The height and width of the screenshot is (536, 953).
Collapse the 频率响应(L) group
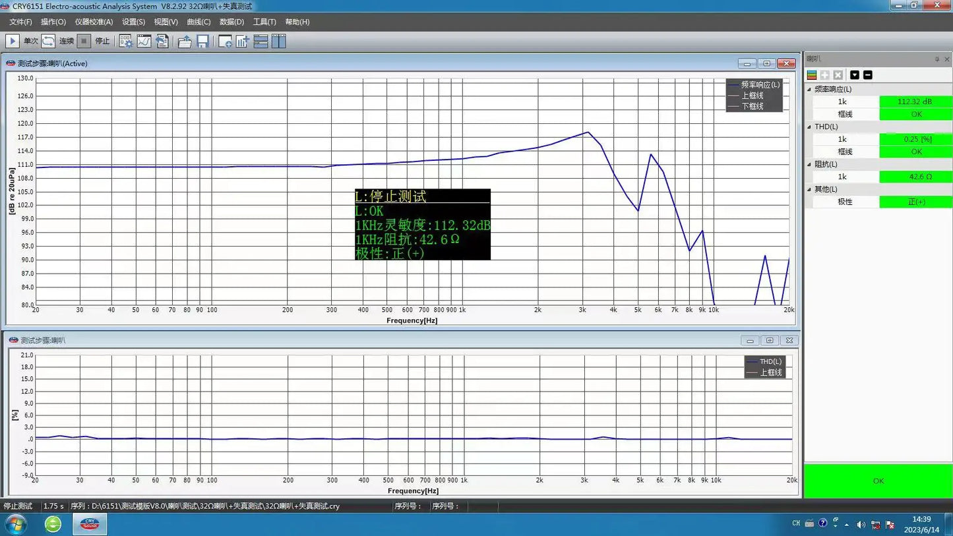click(x=809, y=89)
